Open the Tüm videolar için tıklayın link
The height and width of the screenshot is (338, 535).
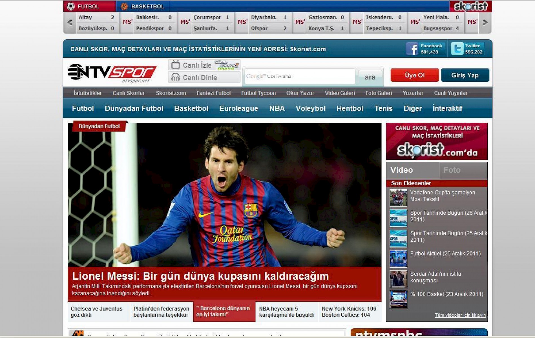click(460, 315)
